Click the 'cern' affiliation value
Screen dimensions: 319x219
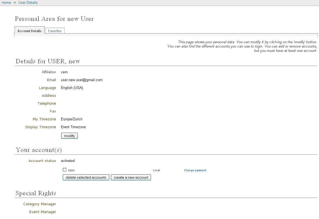pos(64,72)
